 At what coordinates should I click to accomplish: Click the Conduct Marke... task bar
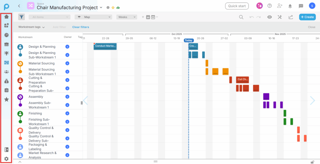(x=105, y=46)
